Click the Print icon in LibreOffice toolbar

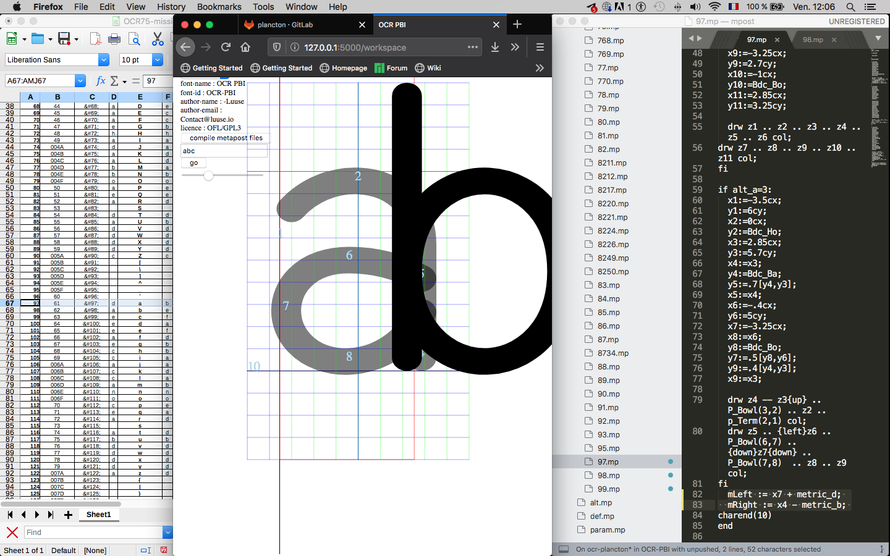114,39
